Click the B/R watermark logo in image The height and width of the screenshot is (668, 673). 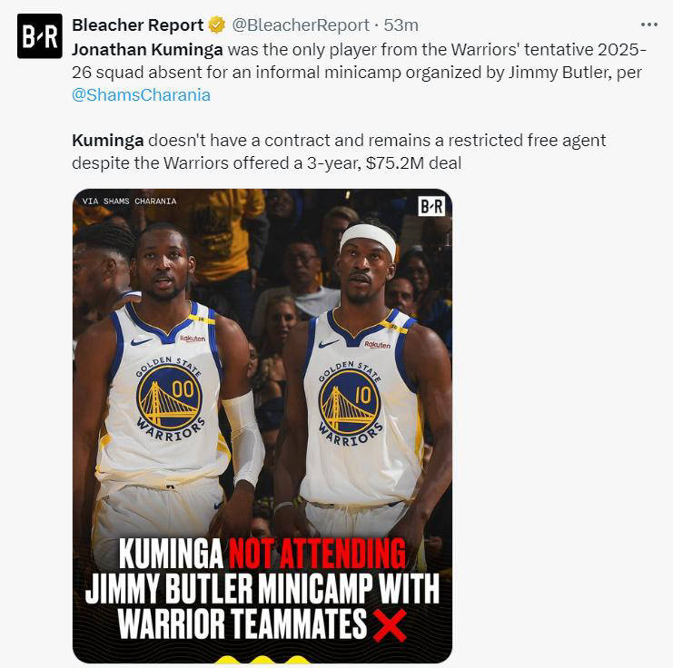coord(431,207)
